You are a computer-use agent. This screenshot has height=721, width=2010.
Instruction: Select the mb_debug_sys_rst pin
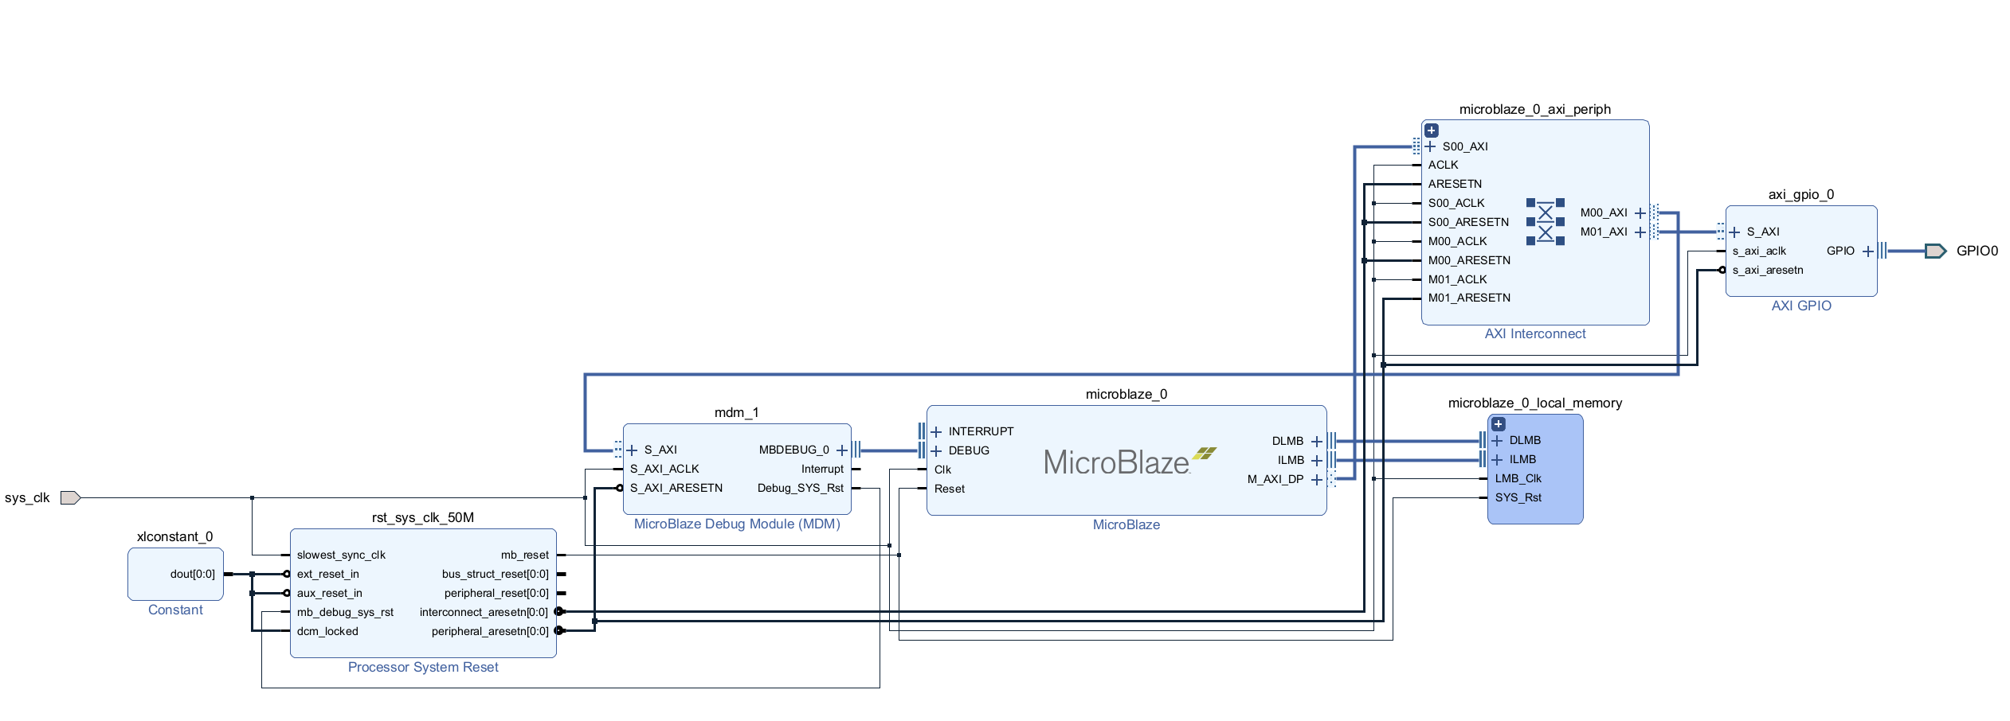[x=345, y=613]
